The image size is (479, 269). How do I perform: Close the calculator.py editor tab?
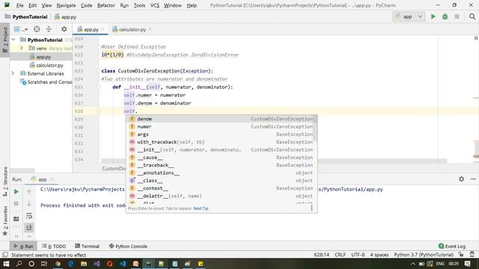150,29
